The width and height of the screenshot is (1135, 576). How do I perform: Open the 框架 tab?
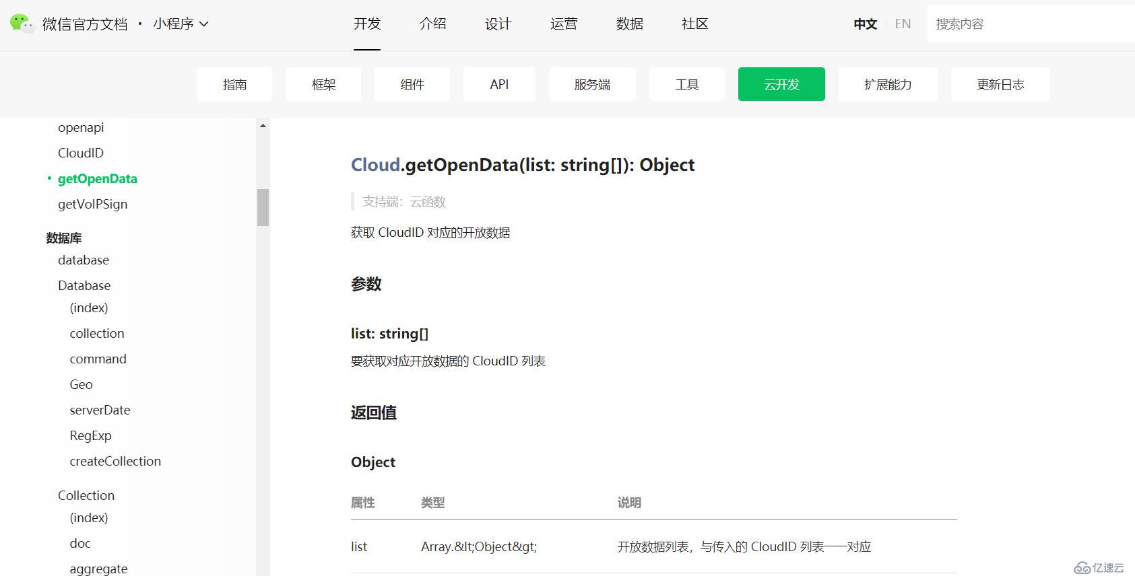(x=323, y=84)
